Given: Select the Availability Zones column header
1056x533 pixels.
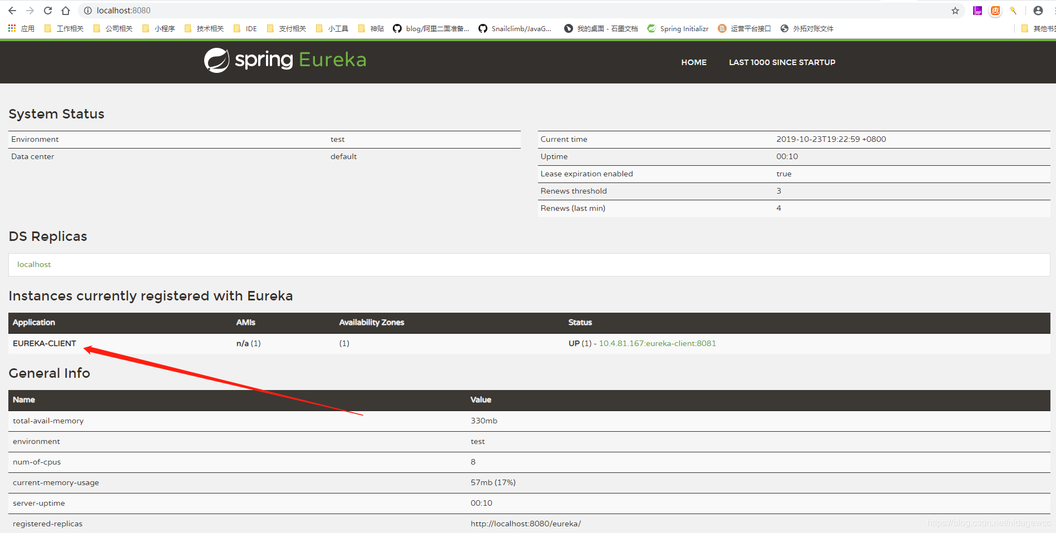Looking at the screenshot, I should click(x=372, y=322).
